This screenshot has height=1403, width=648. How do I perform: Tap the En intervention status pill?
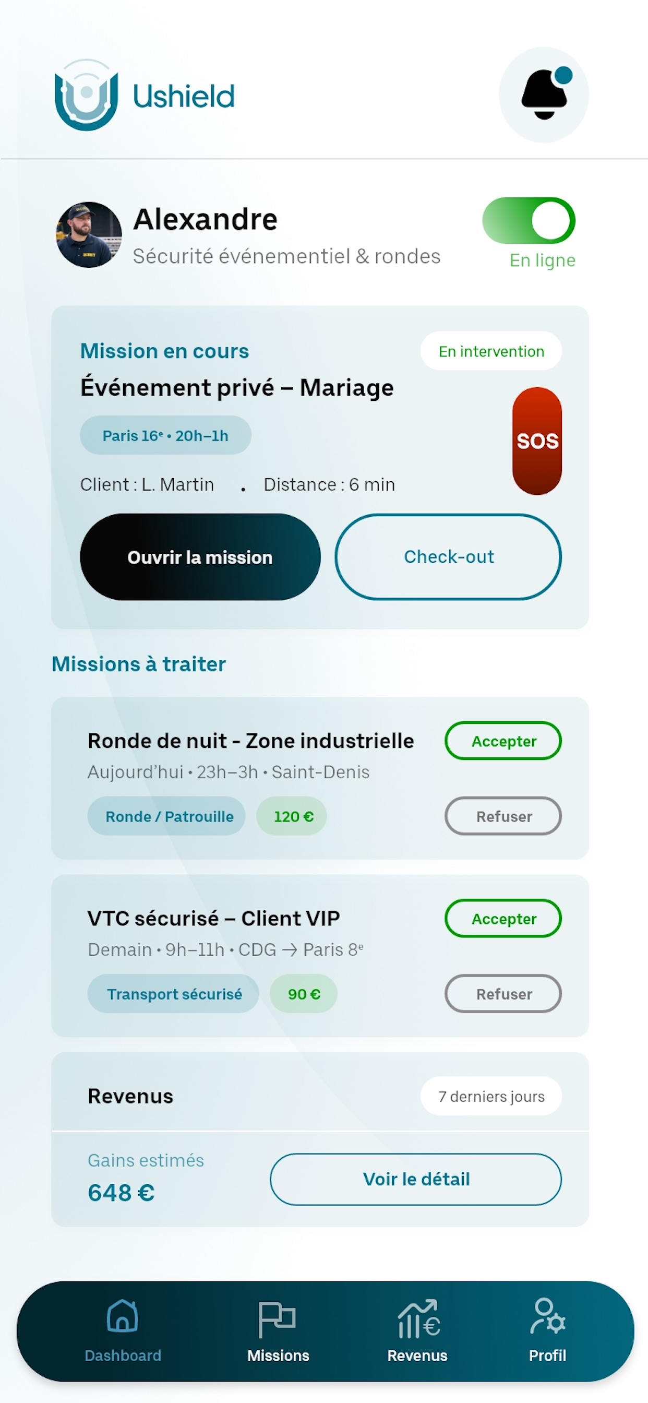[x=491, y=351]
